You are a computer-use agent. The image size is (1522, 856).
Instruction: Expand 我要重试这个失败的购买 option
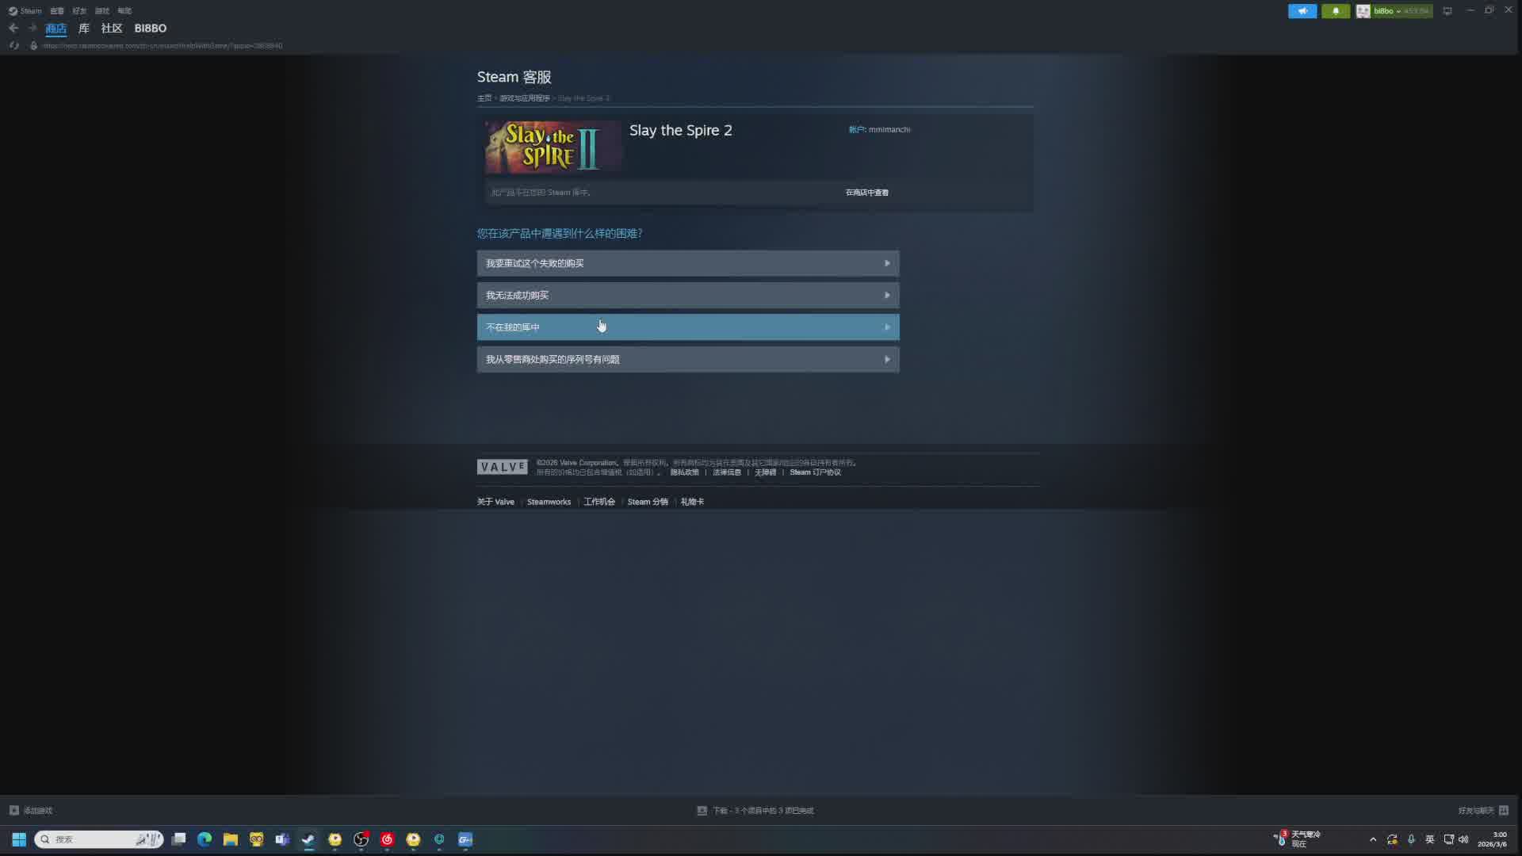[687, 263]
